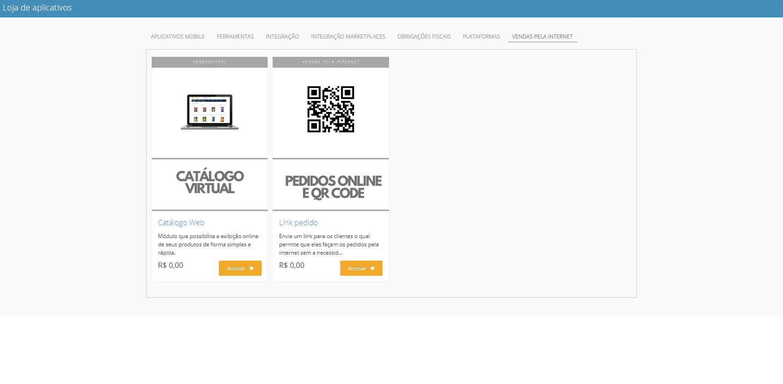Open the Link pedido title link
The image size is (783, 384).
[x=298, y=223]
